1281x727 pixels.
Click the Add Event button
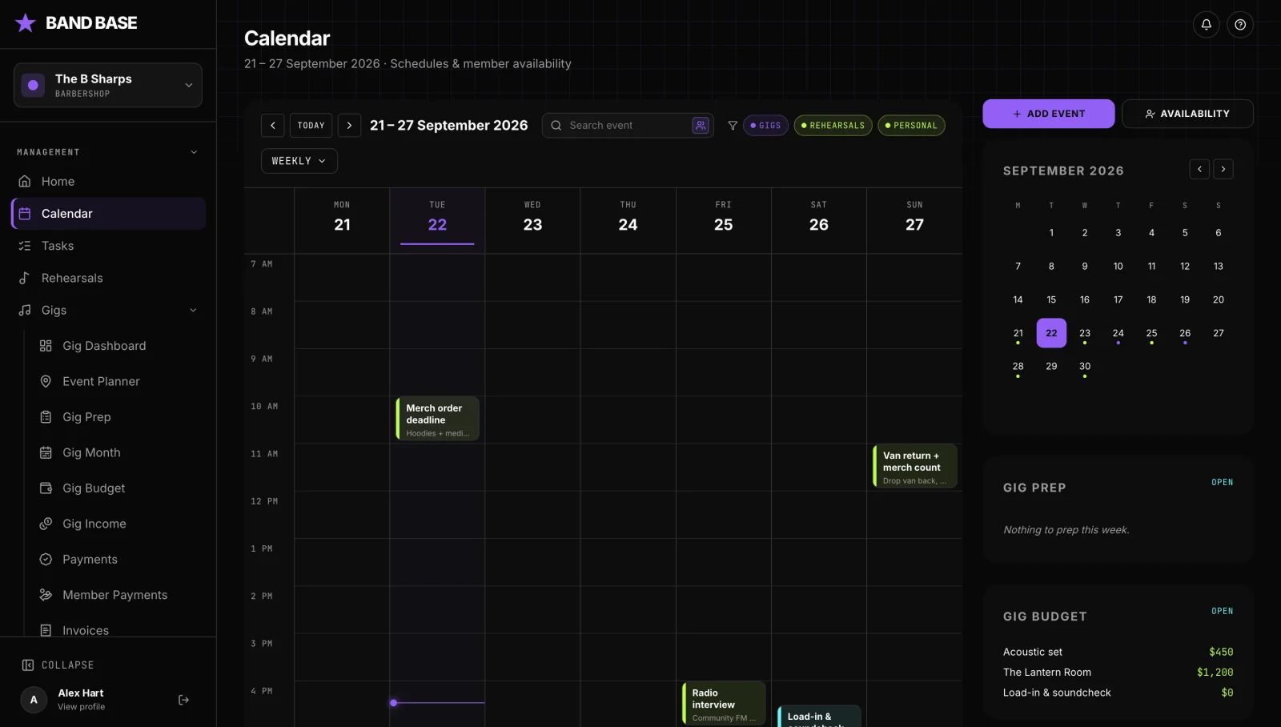click(x=1048, y=114)
